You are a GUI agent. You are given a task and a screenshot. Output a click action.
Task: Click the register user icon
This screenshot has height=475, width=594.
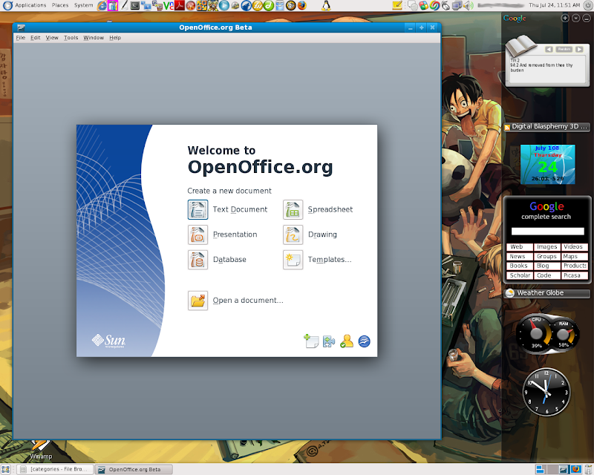pyautogui.click(x=347, y=341)
